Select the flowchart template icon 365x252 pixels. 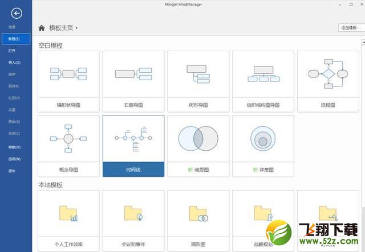328,74
